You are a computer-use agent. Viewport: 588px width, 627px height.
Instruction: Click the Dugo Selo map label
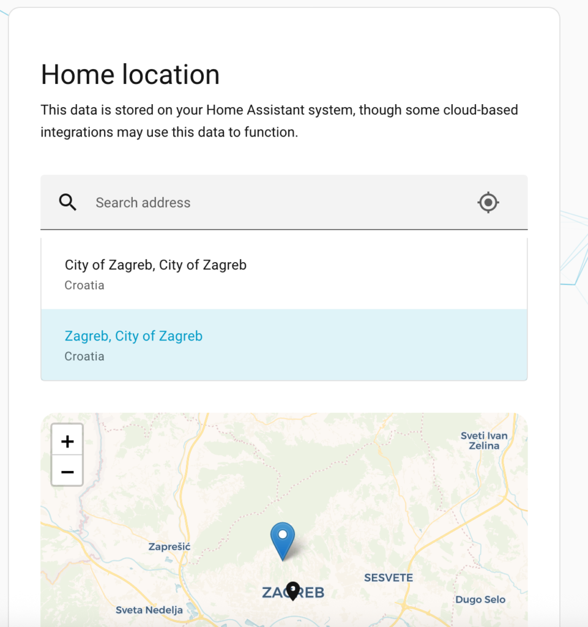click(x=480, y=599)
